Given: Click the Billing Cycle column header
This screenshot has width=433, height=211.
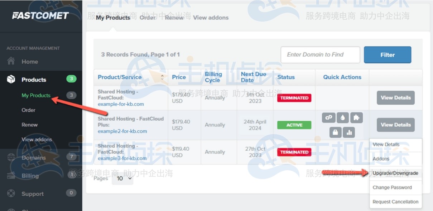Looking at the screenshot, I should [x=213, y=77].
